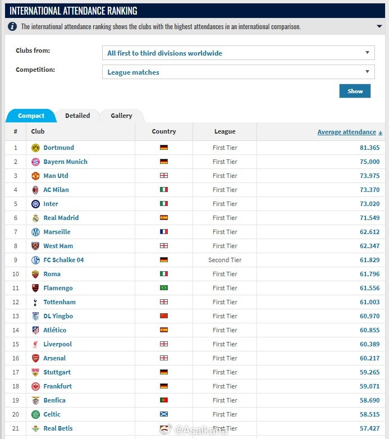
Task: Open the 'Clubs from' dropdown
Action: pos(239,53)
